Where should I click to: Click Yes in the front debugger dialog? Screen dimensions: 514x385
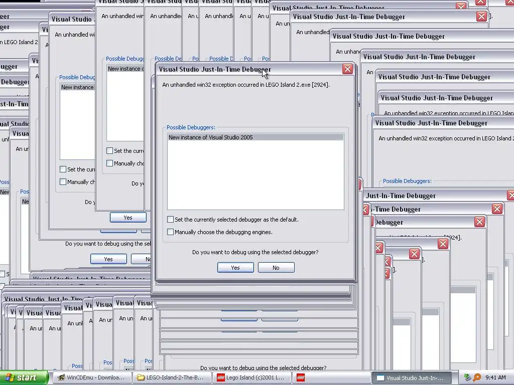click(235, 268)
